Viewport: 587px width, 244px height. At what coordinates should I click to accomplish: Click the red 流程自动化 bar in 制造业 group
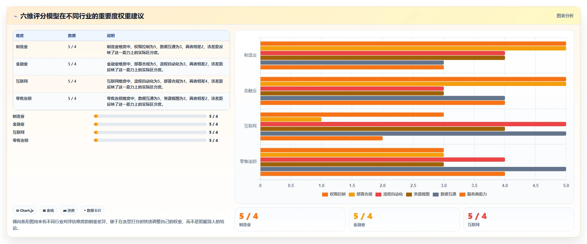click(383, 53)
